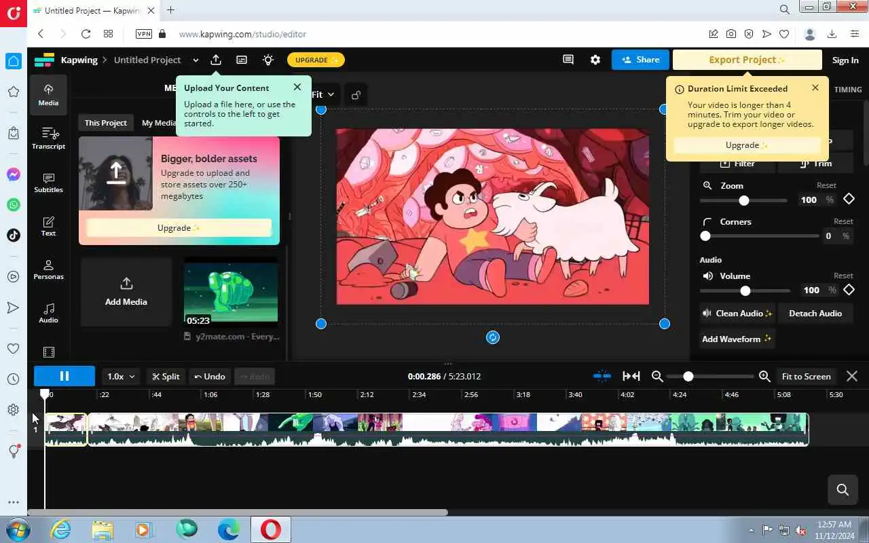Open Opera Messenger sidebar icon
The image size is (869, 543).
14,174
